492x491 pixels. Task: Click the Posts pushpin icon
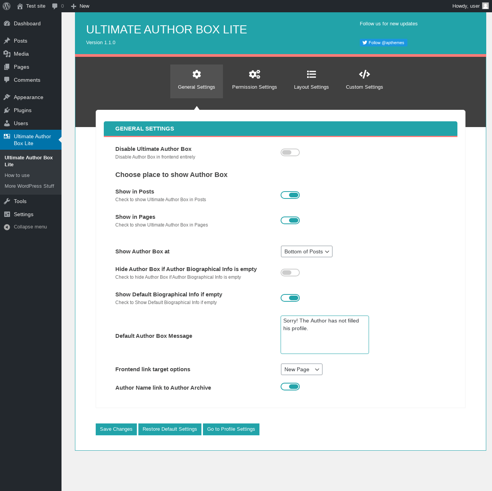tap(7, 41)
